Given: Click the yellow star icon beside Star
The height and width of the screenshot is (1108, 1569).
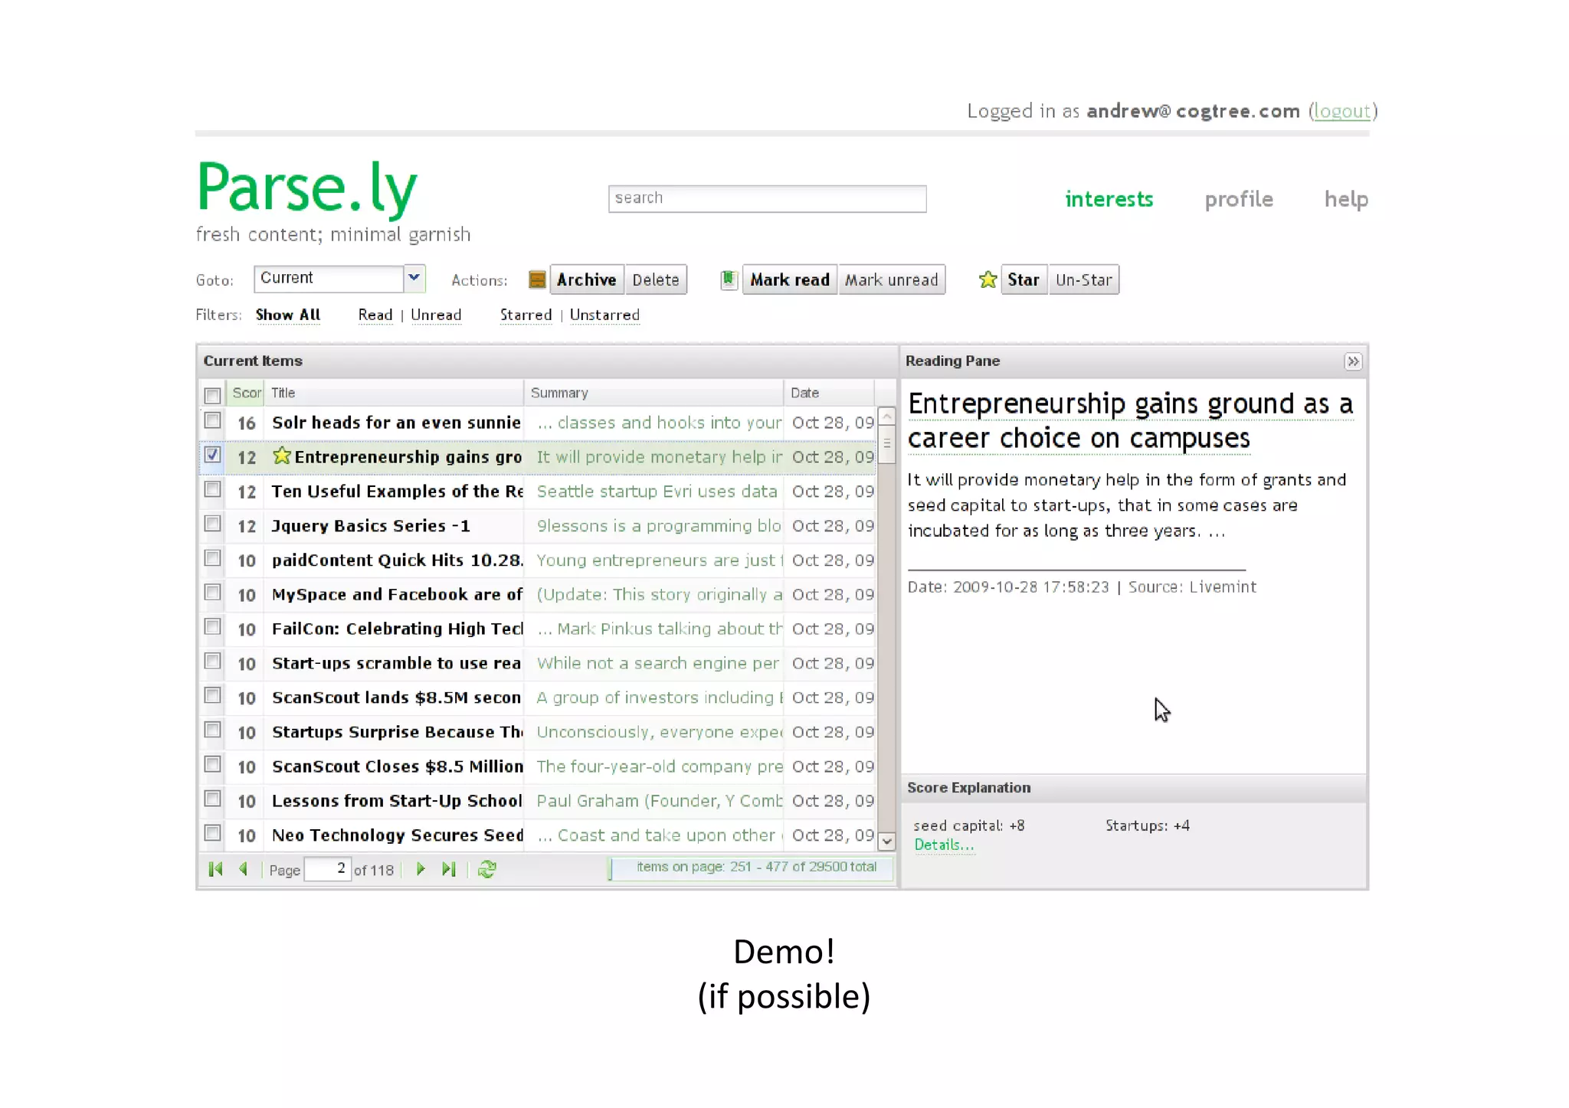Looking at the screenshot, I should tap(988, 279).
